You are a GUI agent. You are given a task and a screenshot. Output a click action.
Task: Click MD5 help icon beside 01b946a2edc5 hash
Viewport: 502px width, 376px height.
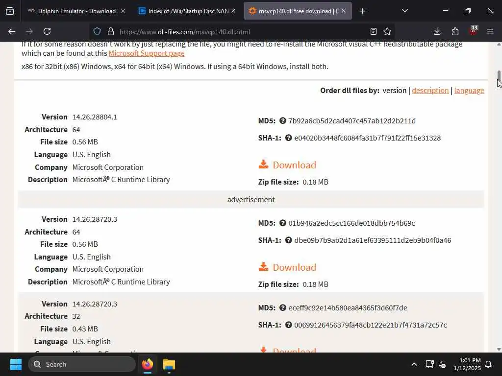283,223
